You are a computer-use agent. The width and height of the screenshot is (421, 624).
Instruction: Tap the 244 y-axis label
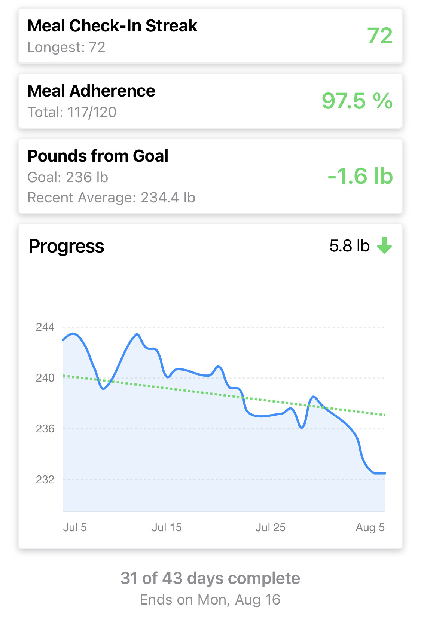tap(45, 327)
